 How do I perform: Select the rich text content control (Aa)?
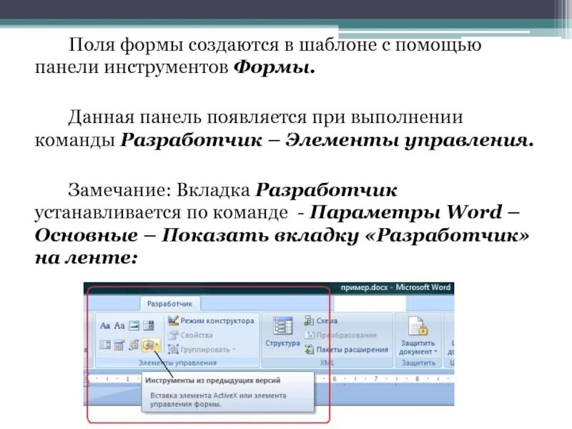pyautogui.click(x=105, y=327)
